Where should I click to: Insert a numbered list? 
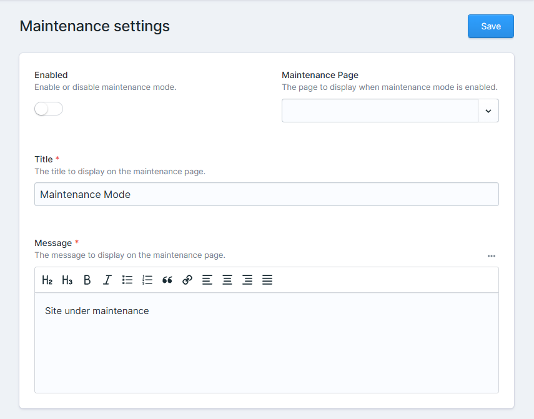click(x=147, y=280)
